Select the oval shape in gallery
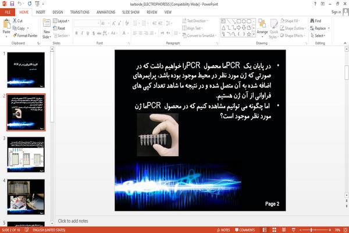Image resolution: width=349 pixels, height=233 pixels. (244, 21)
